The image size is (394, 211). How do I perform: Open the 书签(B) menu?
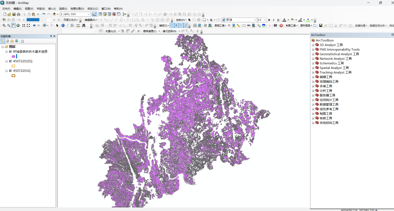pyautogui.click(x=40, y=8)
